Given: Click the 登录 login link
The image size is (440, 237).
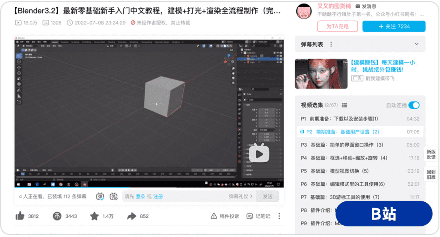Looking at the screenshot, I should 140,196.
